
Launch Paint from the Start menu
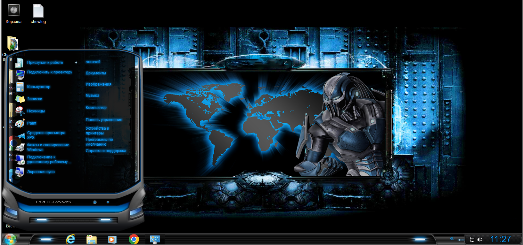point(31,123)
